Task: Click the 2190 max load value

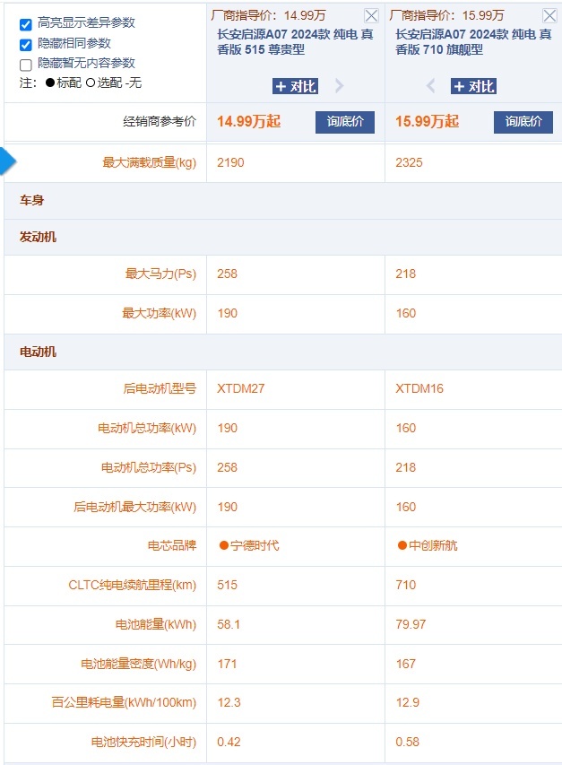Action: 230,162
